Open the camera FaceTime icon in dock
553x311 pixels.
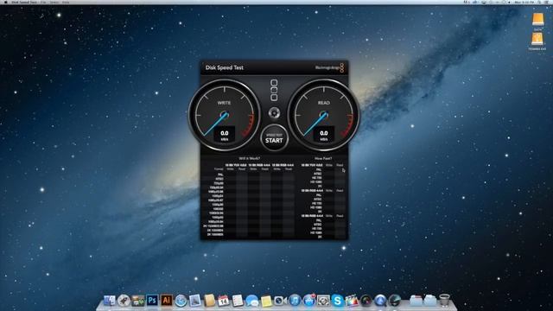pyautogui.click(x=280, y=301)
